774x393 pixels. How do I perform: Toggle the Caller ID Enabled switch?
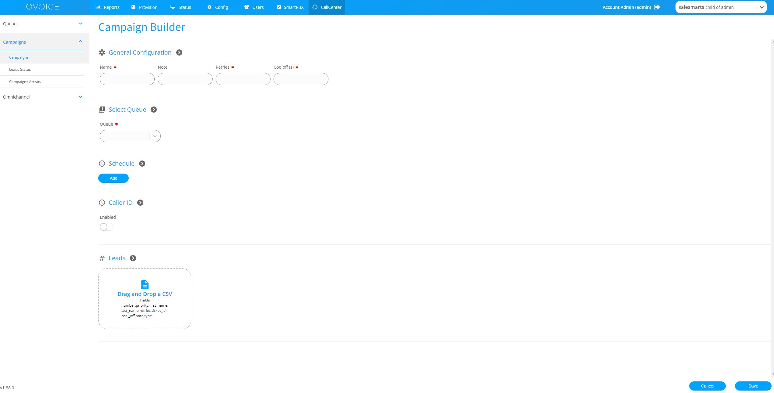click(x=106, y=227)
